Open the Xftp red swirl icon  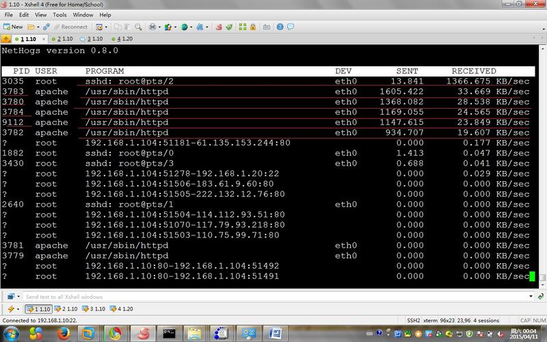click(219, 27)
